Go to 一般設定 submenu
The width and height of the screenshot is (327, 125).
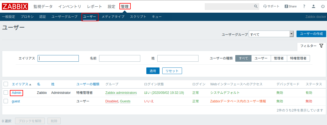9,17
